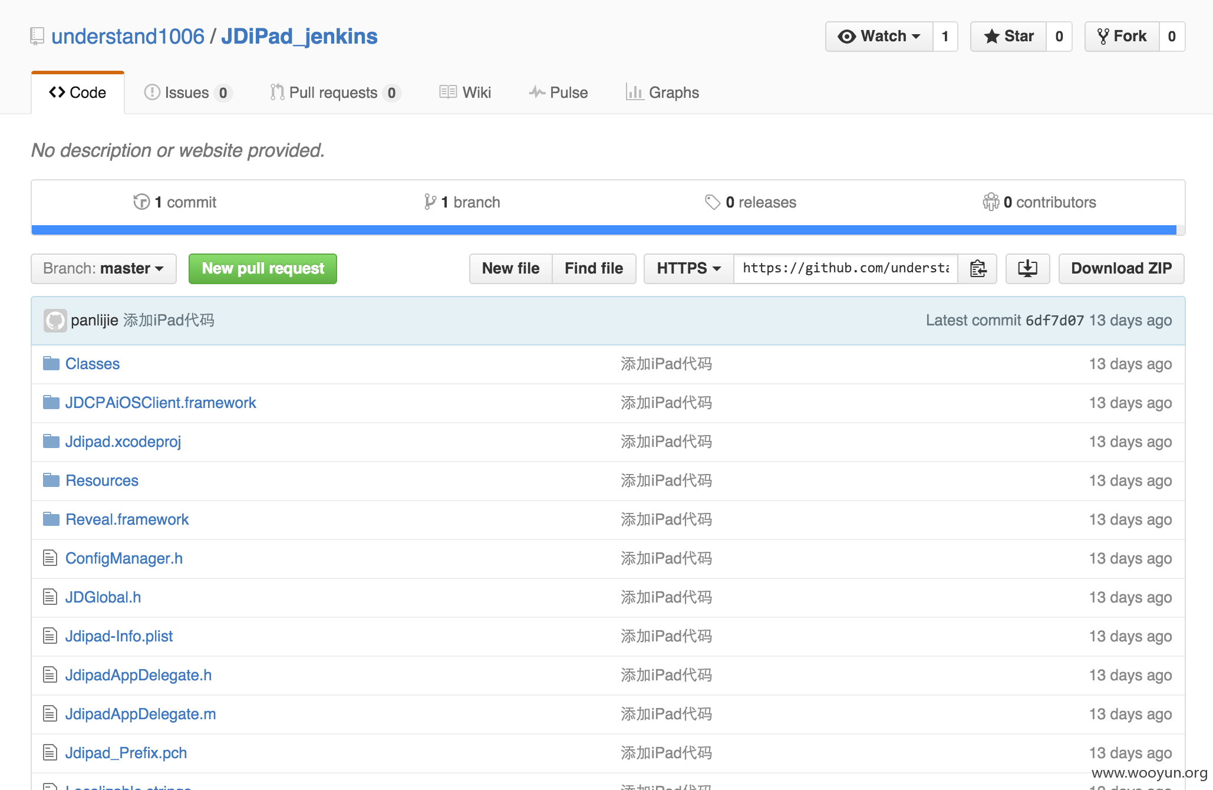Switch to the Issues tab
1213x790 pixels.
pyautogui.click(x=188, y=93)
